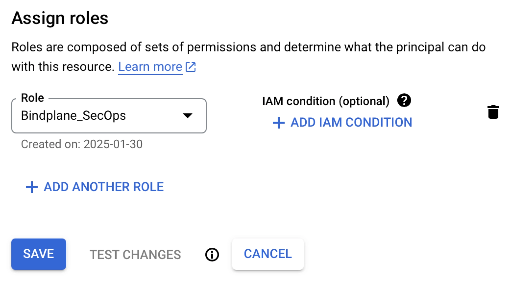Screen dimensions: 511x283
Task: Add another role using ADD ANOTHER ROLE
Action: (x=103, y=187)
